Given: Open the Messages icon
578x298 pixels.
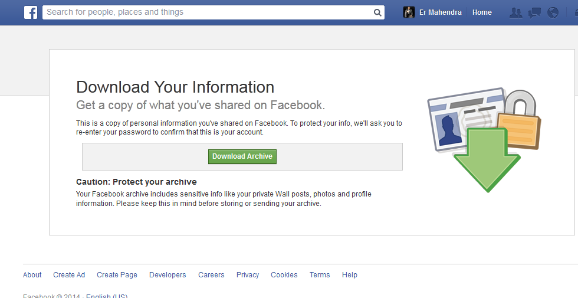Looking at the screenshot, I should point(534,12).
